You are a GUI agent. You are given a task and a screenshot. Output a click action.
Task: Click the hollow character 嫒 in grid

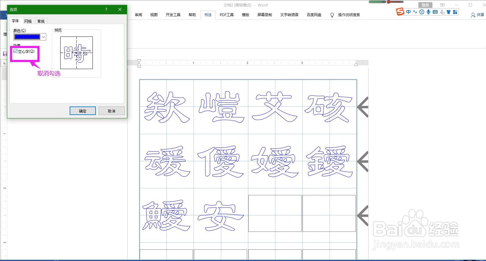click(x=275, y=161)
